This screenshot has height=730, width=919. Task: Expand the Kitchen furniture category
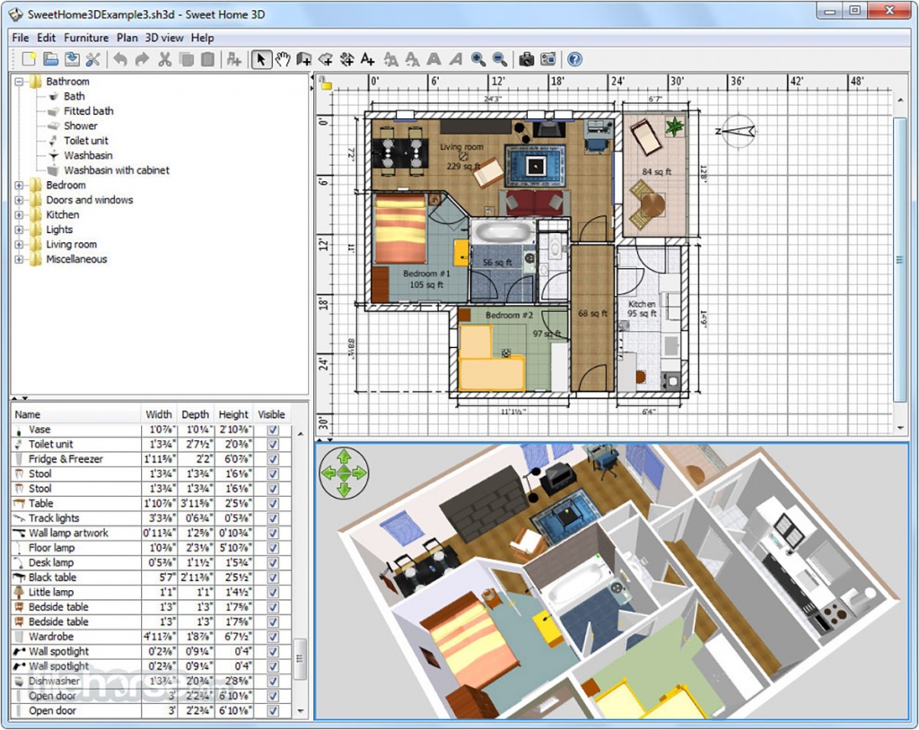click(19, 215)
